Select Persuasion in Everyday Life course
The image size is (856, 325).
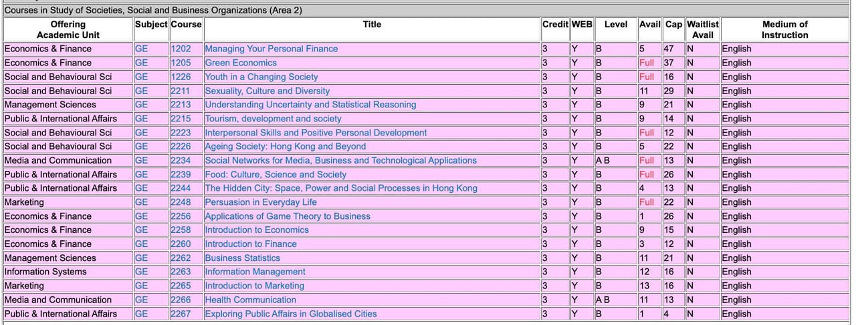[x=260, y=202]
